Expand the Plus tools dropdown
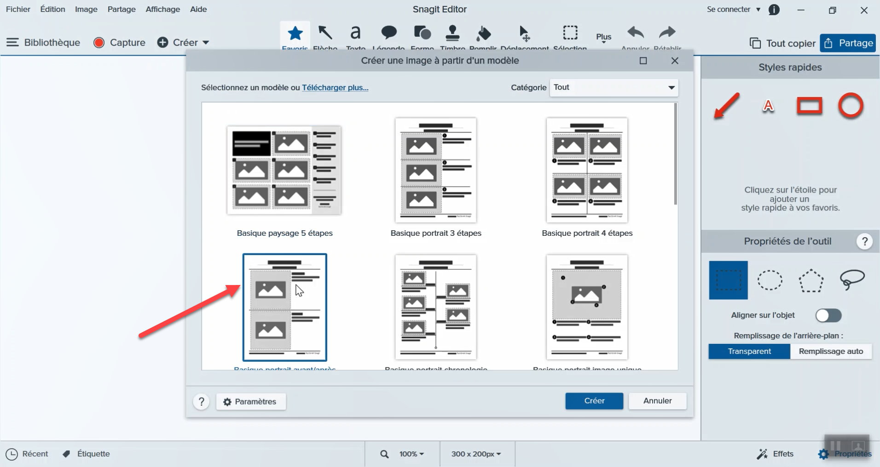 [x=603, y=38]
